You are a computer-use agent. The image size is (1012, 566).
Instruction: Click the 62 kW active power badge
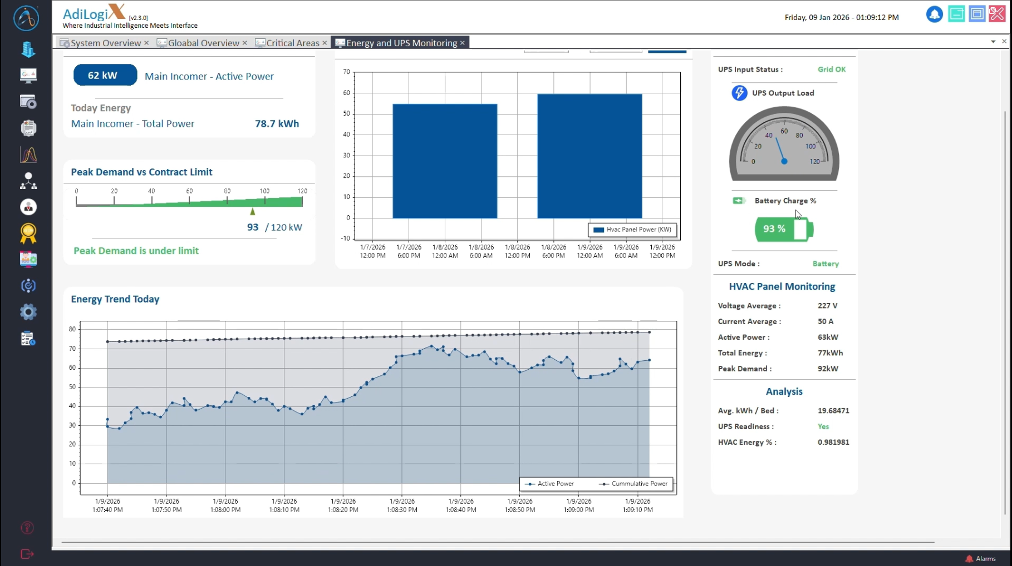[x=105, y=75]
